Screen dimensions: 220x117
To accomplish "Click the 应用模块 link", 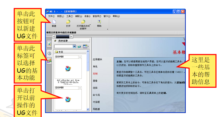I will coord(98,59).
